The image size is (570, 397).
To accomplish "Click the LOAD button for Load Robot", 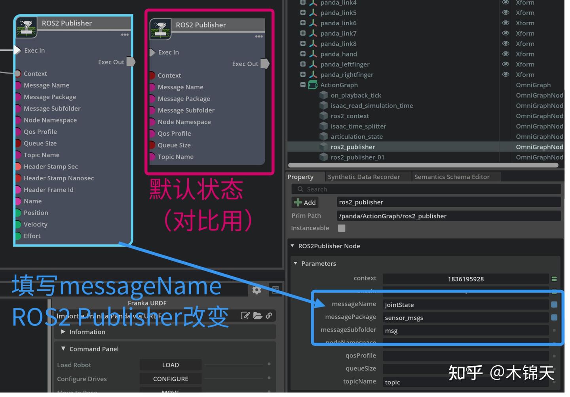I will [x=170, y=365].
